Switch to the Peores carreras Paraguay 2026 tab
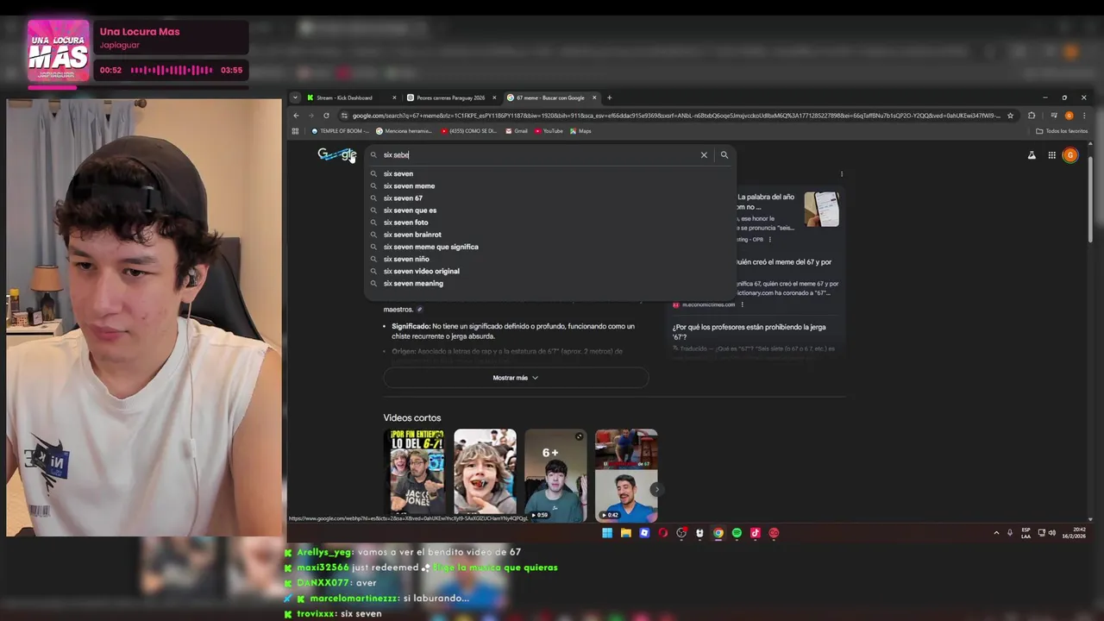This screenshot has width=1104, height=621. (451, 97)
